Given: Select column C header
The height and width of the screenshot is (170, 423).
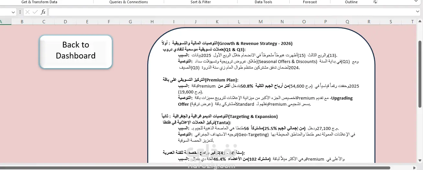Looking at the screenshot, I should (x=44, y=22).
